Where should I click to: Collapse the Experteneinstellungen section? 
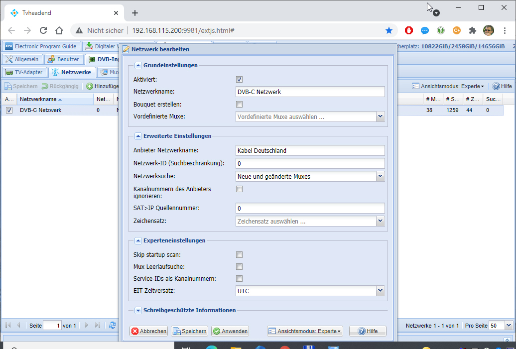138,241
